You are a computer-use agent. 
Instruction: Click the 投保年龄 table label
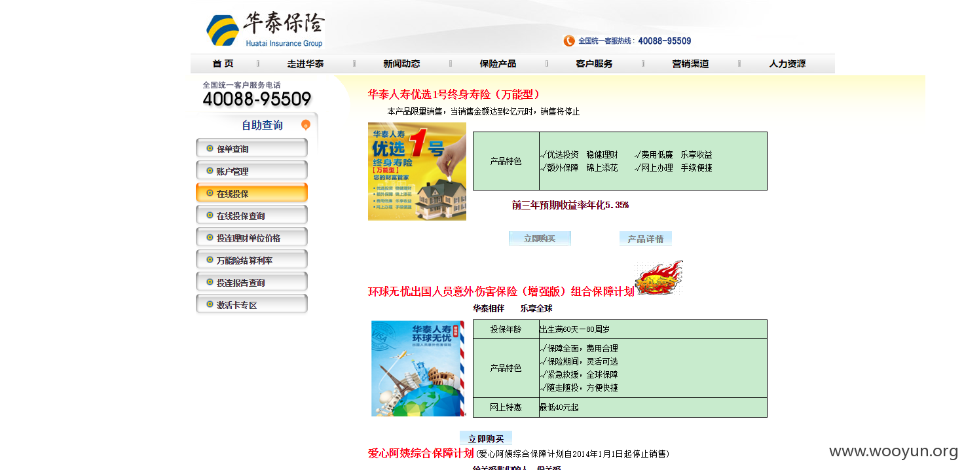click(x=506, y=329)
